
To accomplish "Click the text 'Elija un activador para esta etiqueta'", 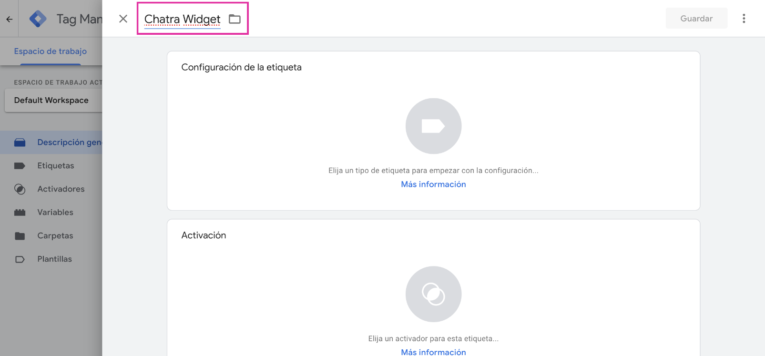I will pos(433,339).
